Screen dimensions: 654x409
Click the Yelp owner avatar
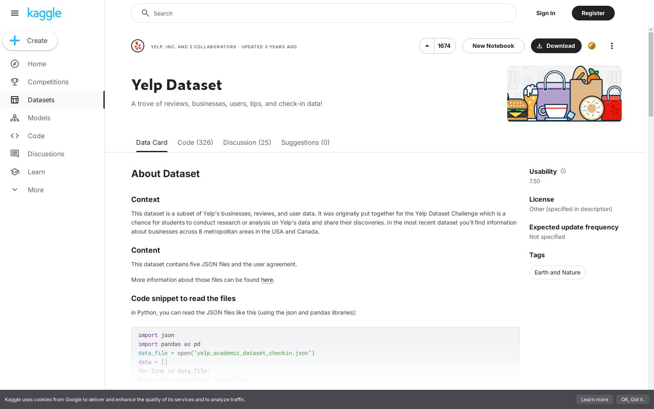(138, 46)
